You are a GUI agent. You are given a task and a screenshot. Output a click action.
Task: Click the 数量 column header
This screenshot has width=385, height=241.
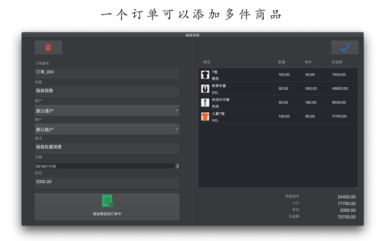[x=282, y=62]
